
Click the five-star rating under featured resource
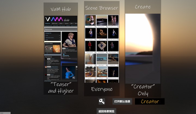66,56
